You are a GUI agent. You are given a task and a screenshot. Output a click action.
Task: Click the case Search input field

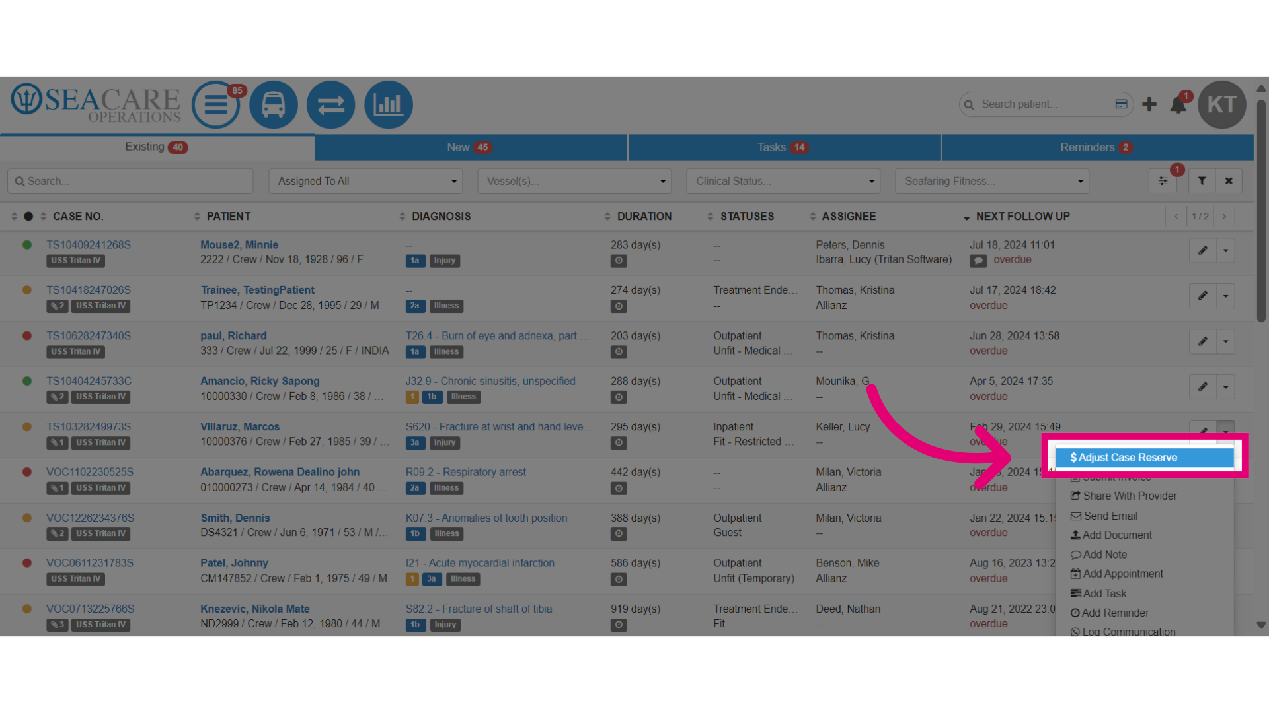point(130,181)
